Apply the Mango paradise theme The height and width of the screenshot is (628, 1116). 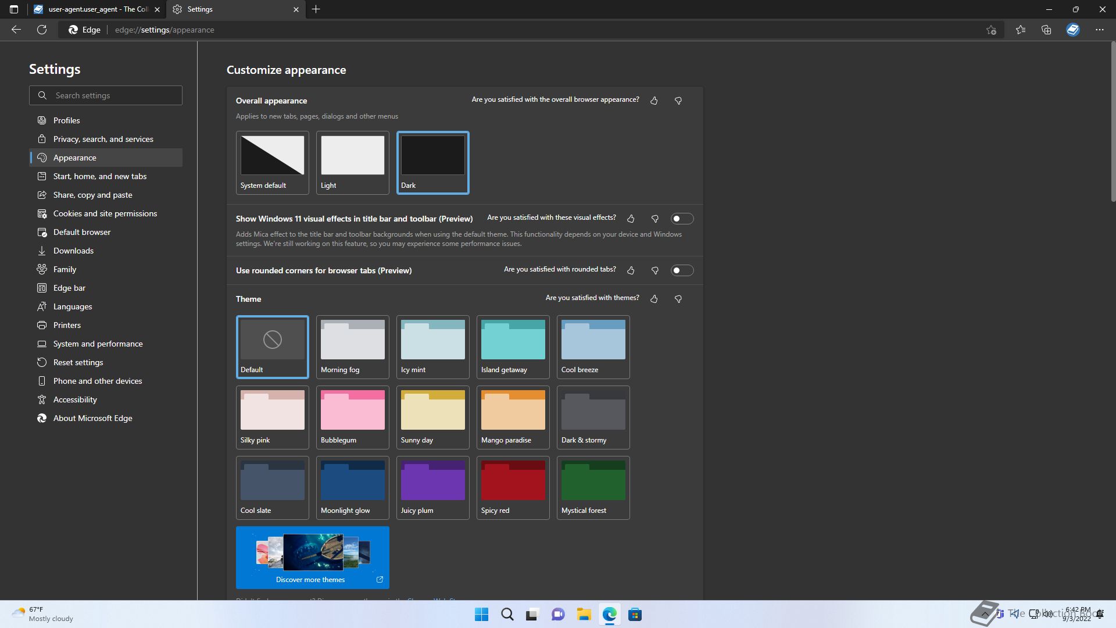click(513, 418)
